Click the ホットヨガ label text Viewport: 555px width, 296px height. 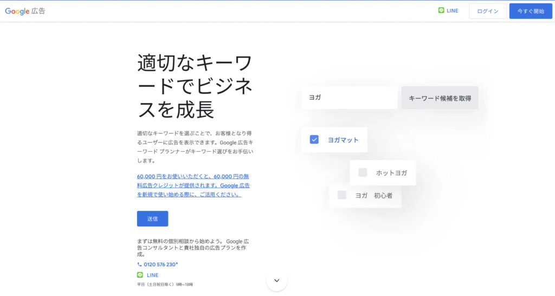391,173
